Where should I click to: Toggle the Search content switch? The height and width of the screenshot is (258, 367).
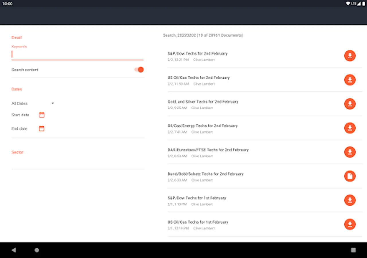139,70
